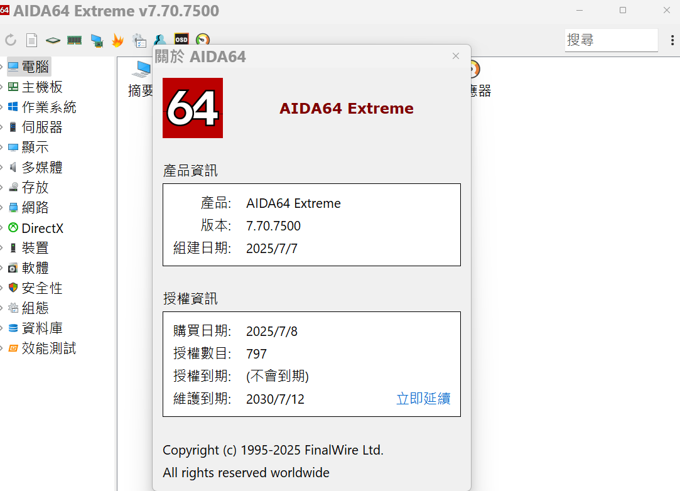This screenshot has width=680, height=491.
Task: Select 多媒體 in the sidebar tree
Action: coord(36,167)
